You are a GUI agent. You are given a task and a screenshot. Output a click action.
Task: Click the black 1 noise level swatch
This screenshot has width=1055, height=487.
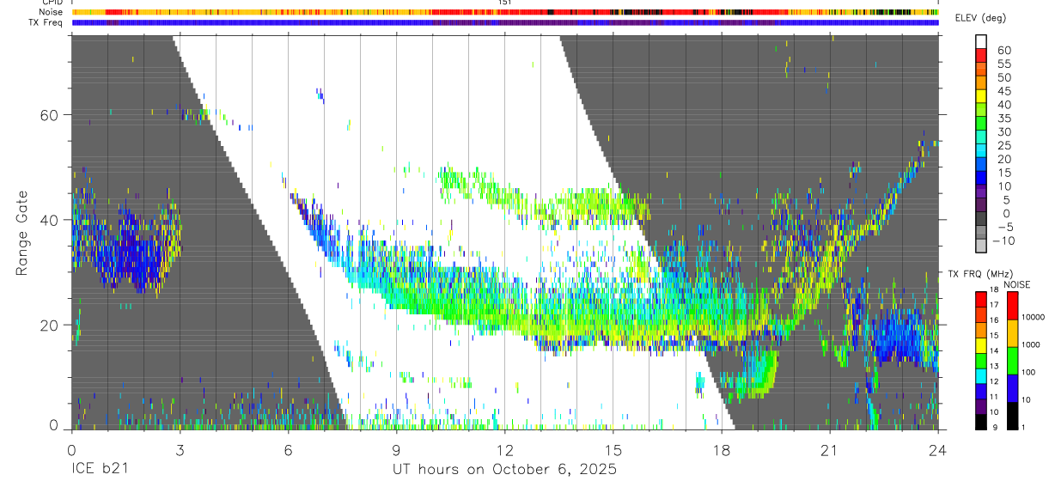click(1013, 416)
